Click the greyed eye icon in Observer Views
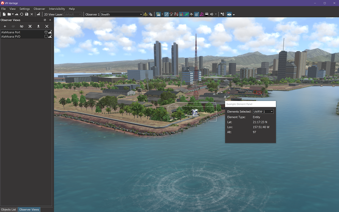The image size is (339, 212). (x=13, y=26)
